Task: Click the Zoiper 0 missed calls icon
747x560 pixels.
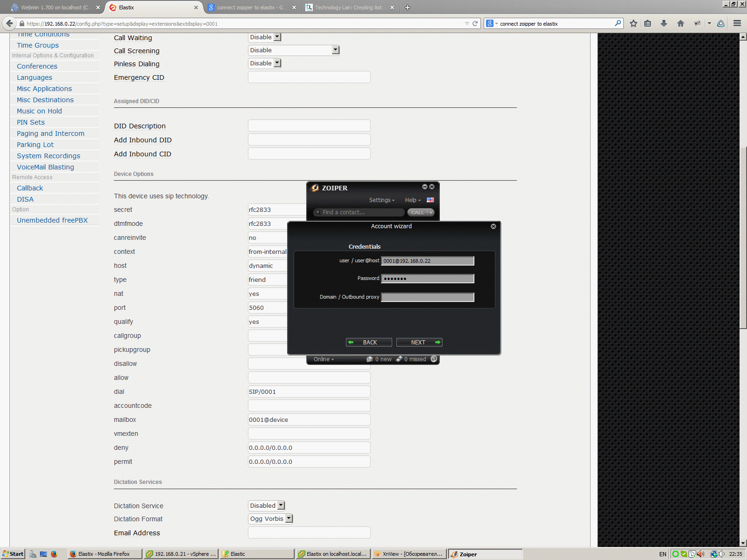Action: [x=399, y=359]
